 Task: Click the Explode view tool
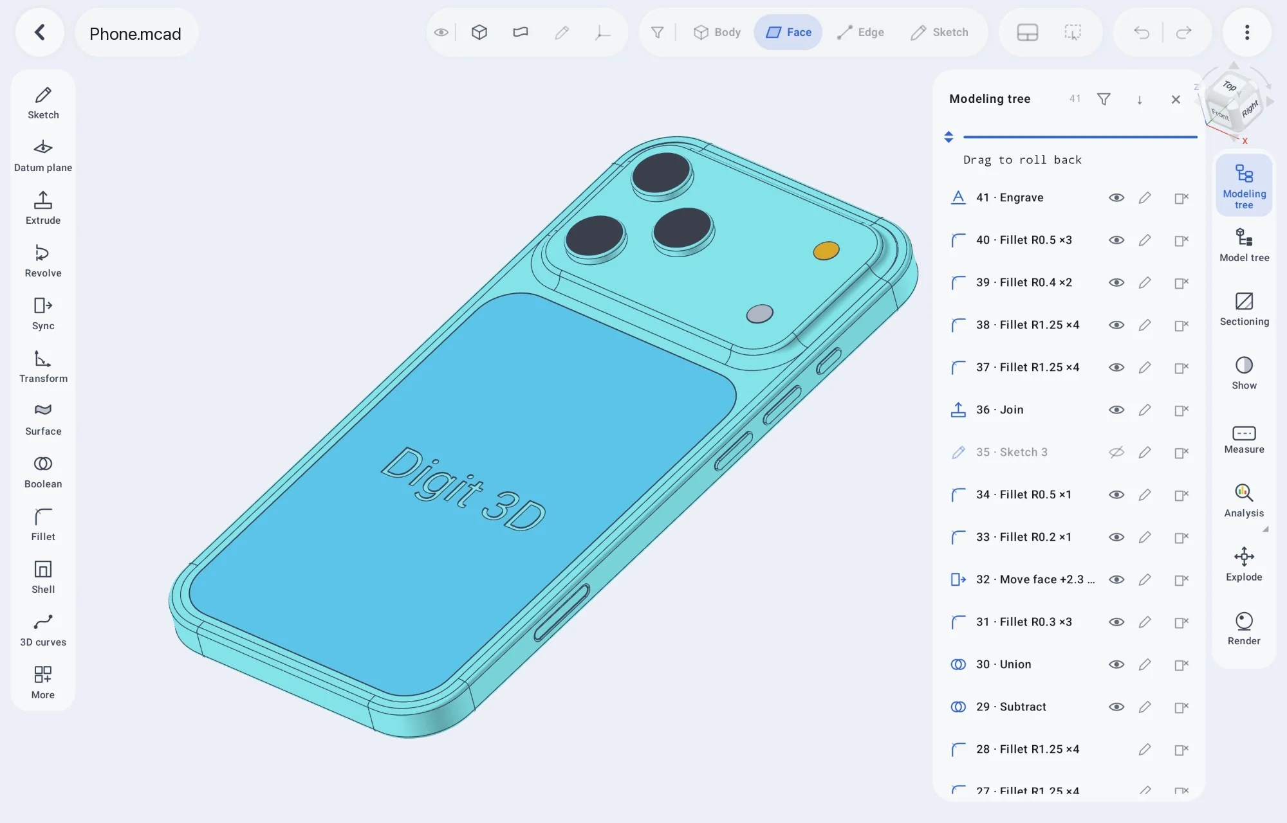tap(1244, 565)
